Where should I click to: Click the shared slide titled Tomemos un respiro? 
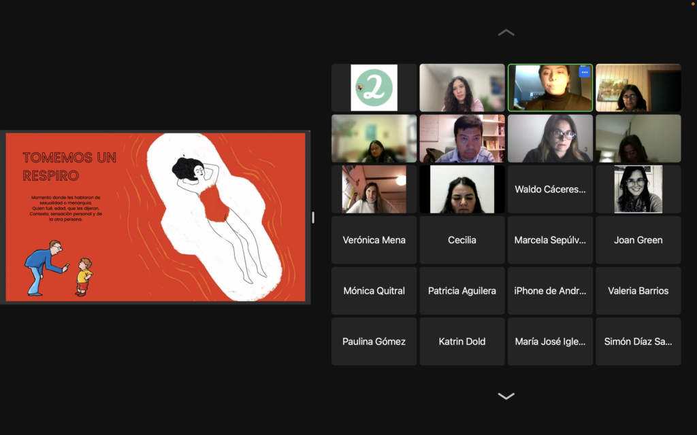click(156, 217)
